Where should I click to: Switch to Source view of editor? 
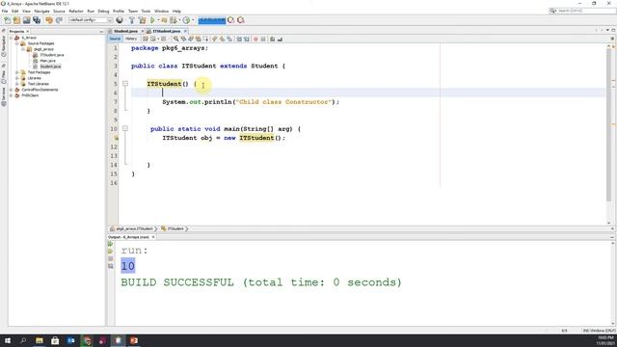115,39
